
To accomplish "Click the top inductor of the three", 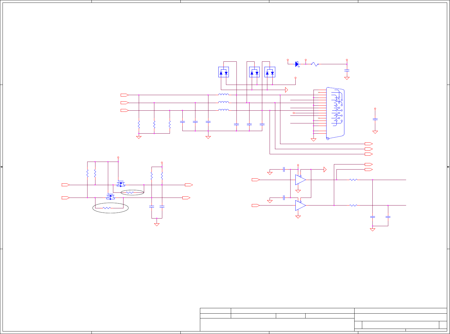I will (223, 95).
